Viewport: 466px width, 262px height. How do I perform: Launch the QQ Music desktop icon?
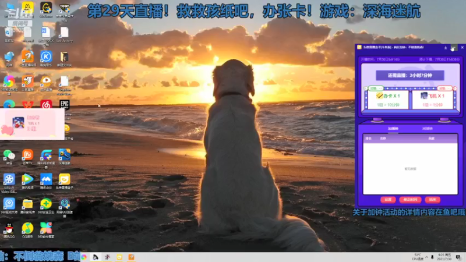[x=27, y=228]
